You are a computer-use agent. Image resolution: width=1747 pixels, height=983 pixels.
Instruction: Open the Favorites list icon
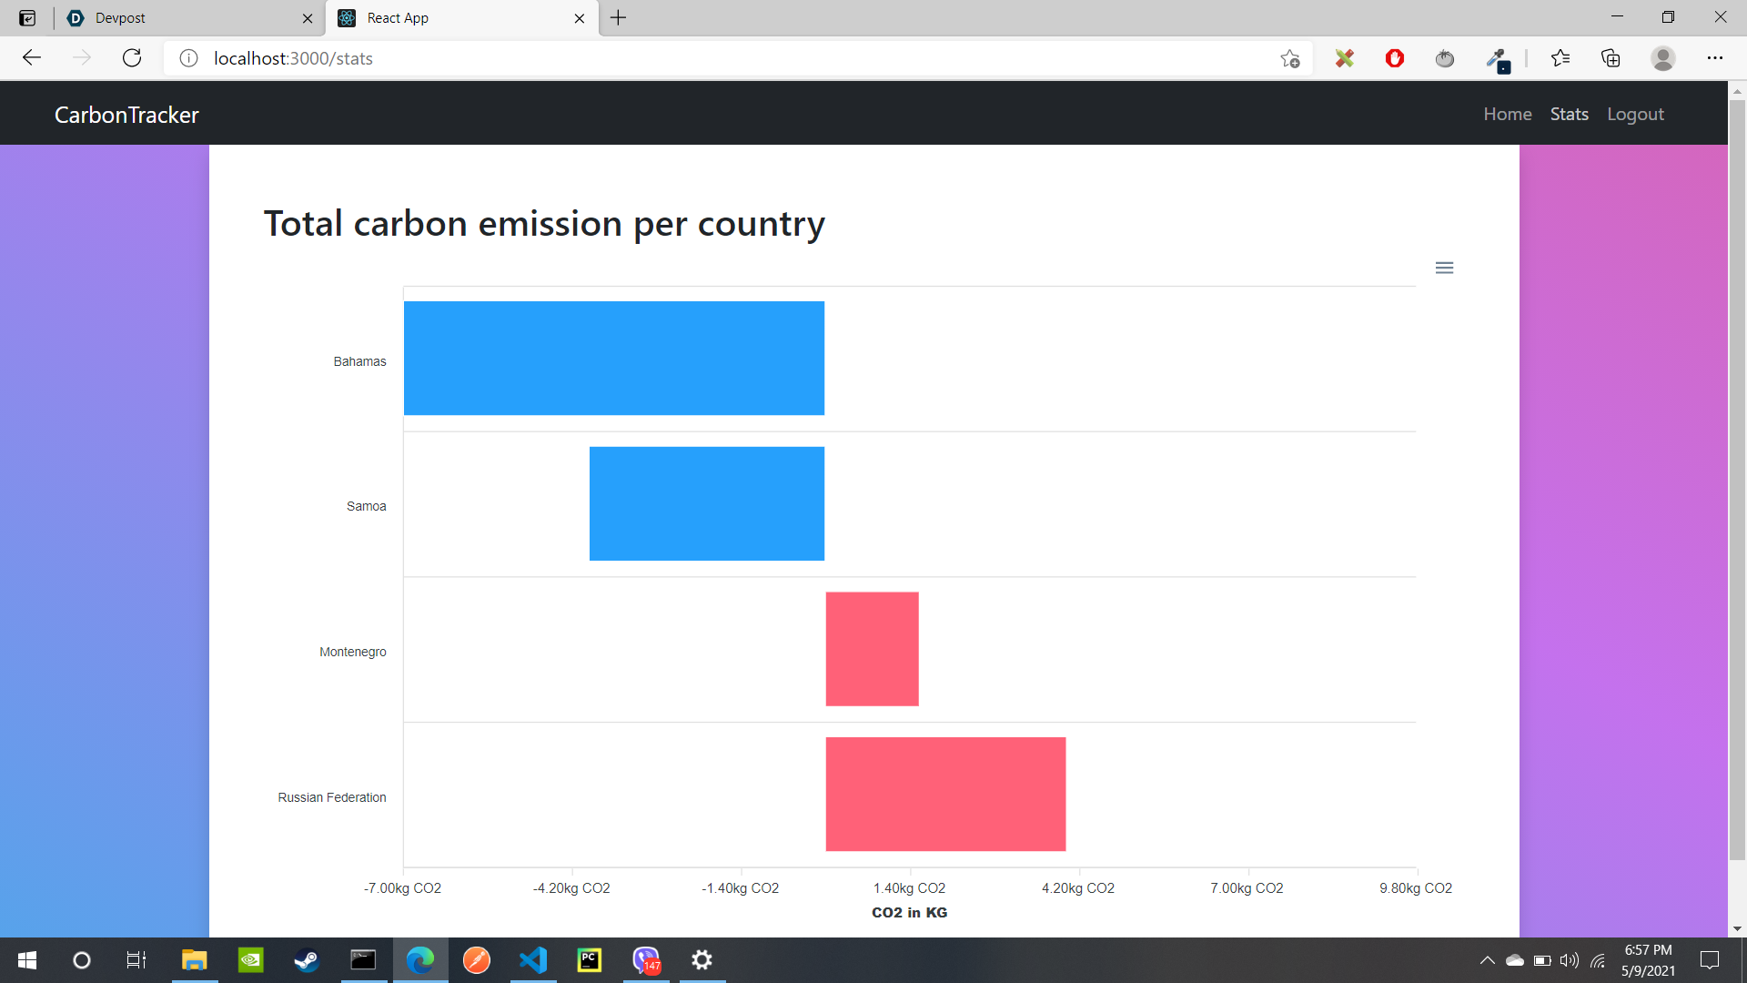tap(1560, 58)
